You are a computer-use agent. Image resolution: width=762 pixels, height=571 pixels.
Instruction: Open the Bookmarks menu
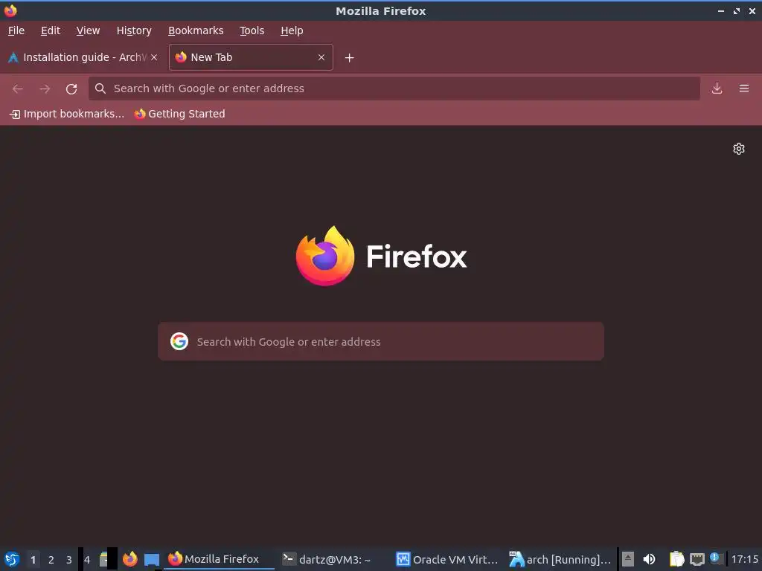(x=196, y=30)
